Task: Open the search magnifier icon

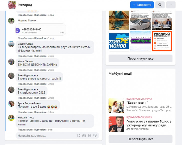Action: (160, 5)
